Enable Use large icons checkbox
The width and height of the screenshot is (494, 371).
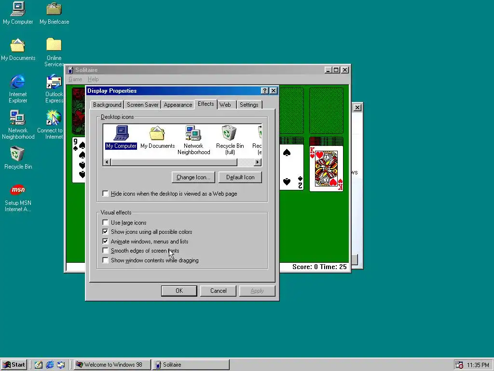click(105, 222)
